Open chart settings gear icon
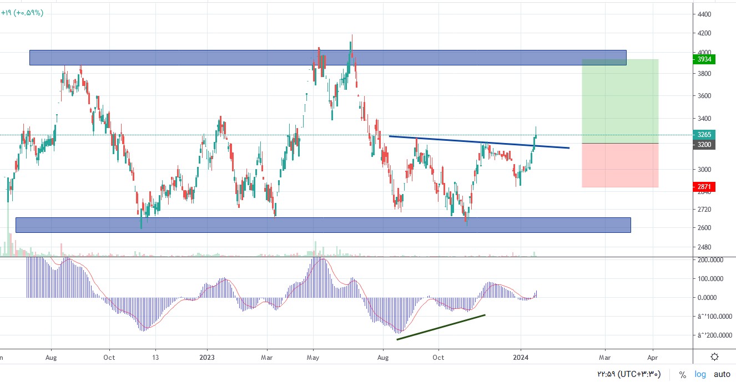The width and height of the screenshot is (736, 382). point(715,357)
